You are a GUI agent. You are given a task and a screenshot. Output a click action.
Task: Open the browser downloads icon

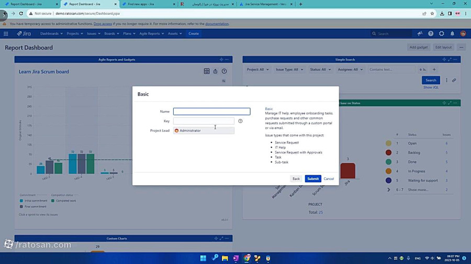tap(442, 14)
